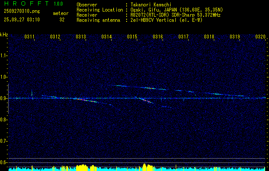Click observer name Takanori Kawachi
The width and height of the screenshot is (269, 171).
pos(151,5)
